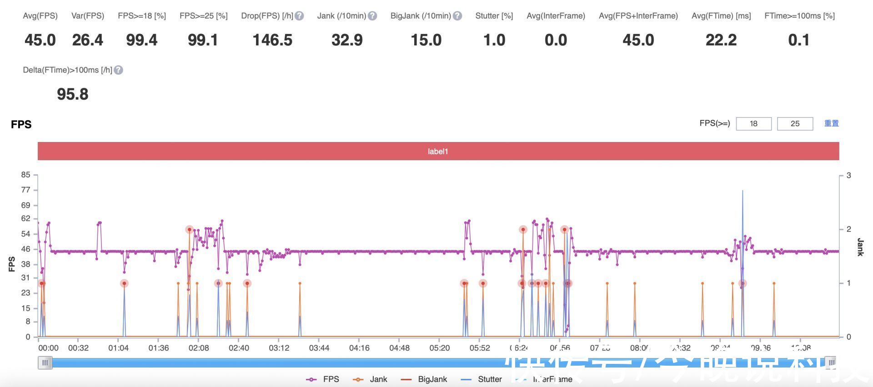Grab the left handle of the time range slider
Viewport: 873px width, 387px height.
click(x=45, y=363)
